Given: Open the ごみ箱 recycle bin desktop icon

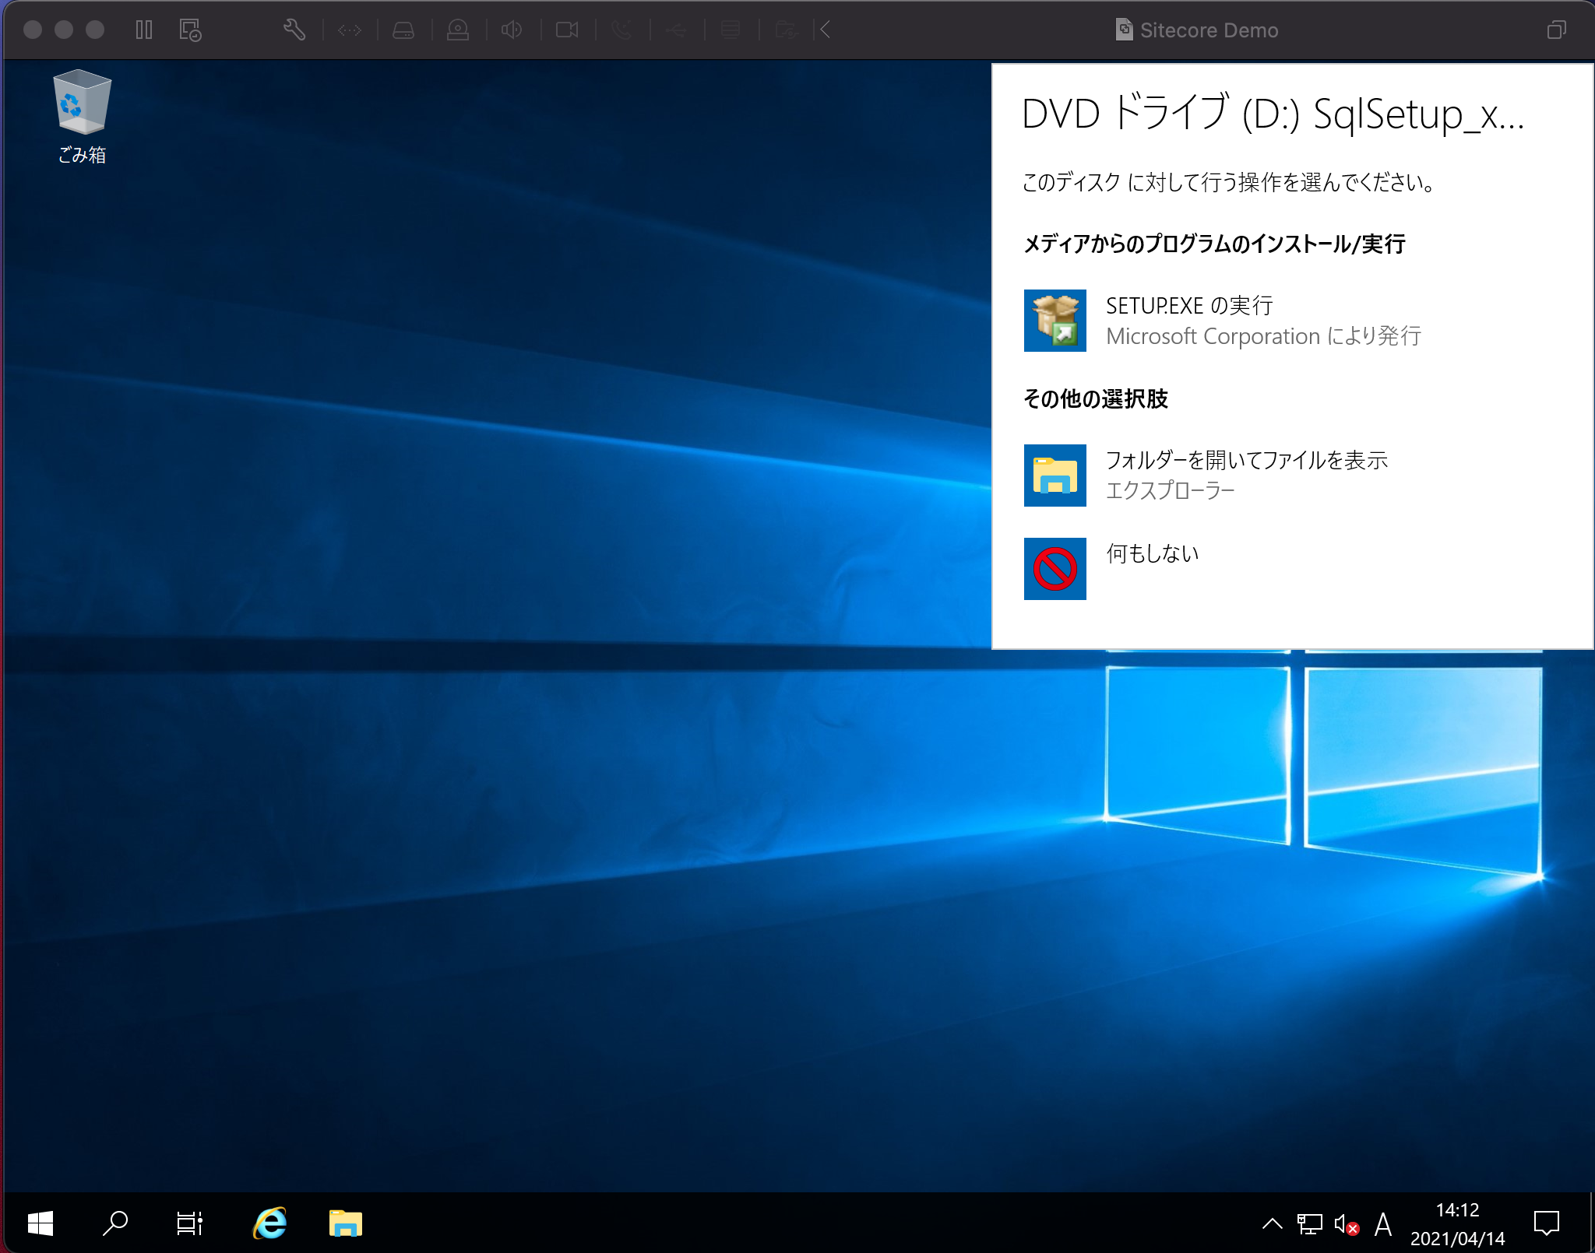Looking at the screenshot, I should pos(82,117).
